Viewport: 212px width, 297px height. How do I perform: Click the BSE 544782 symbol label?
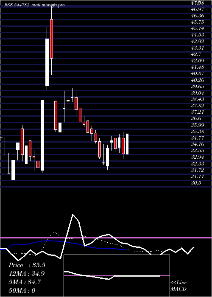[17, 5]
